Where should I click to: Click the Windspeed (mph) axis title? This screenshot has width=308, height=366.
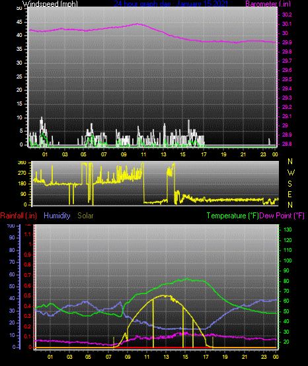tap(50, 3)
